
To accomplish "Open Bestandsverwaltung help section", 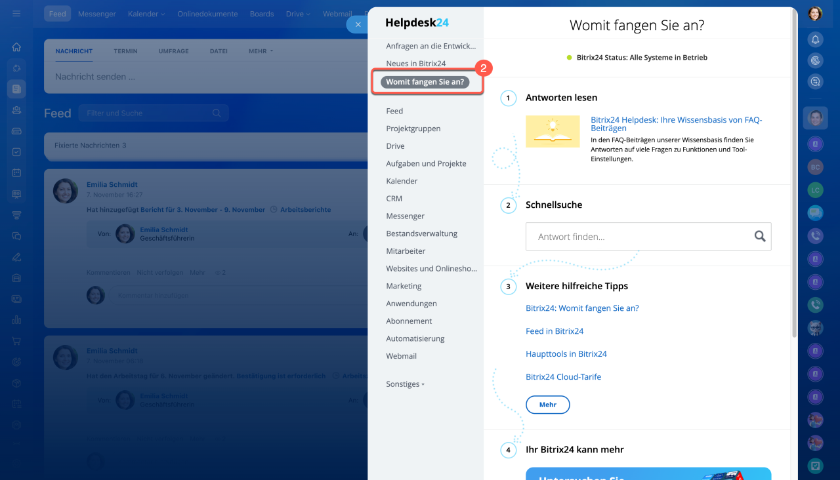I will tap(421, 233).
